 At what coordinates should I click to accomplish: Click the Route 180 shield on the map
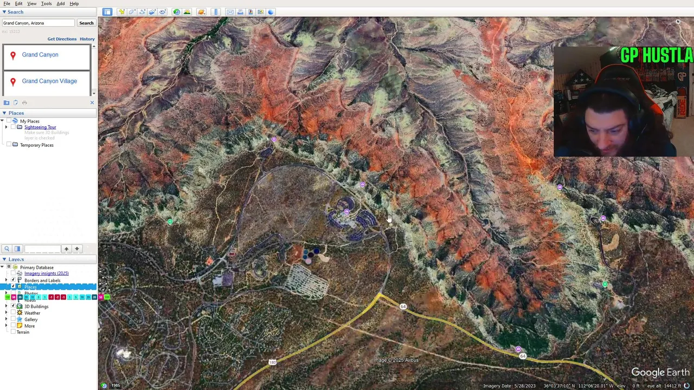click(x=273, y=362)
